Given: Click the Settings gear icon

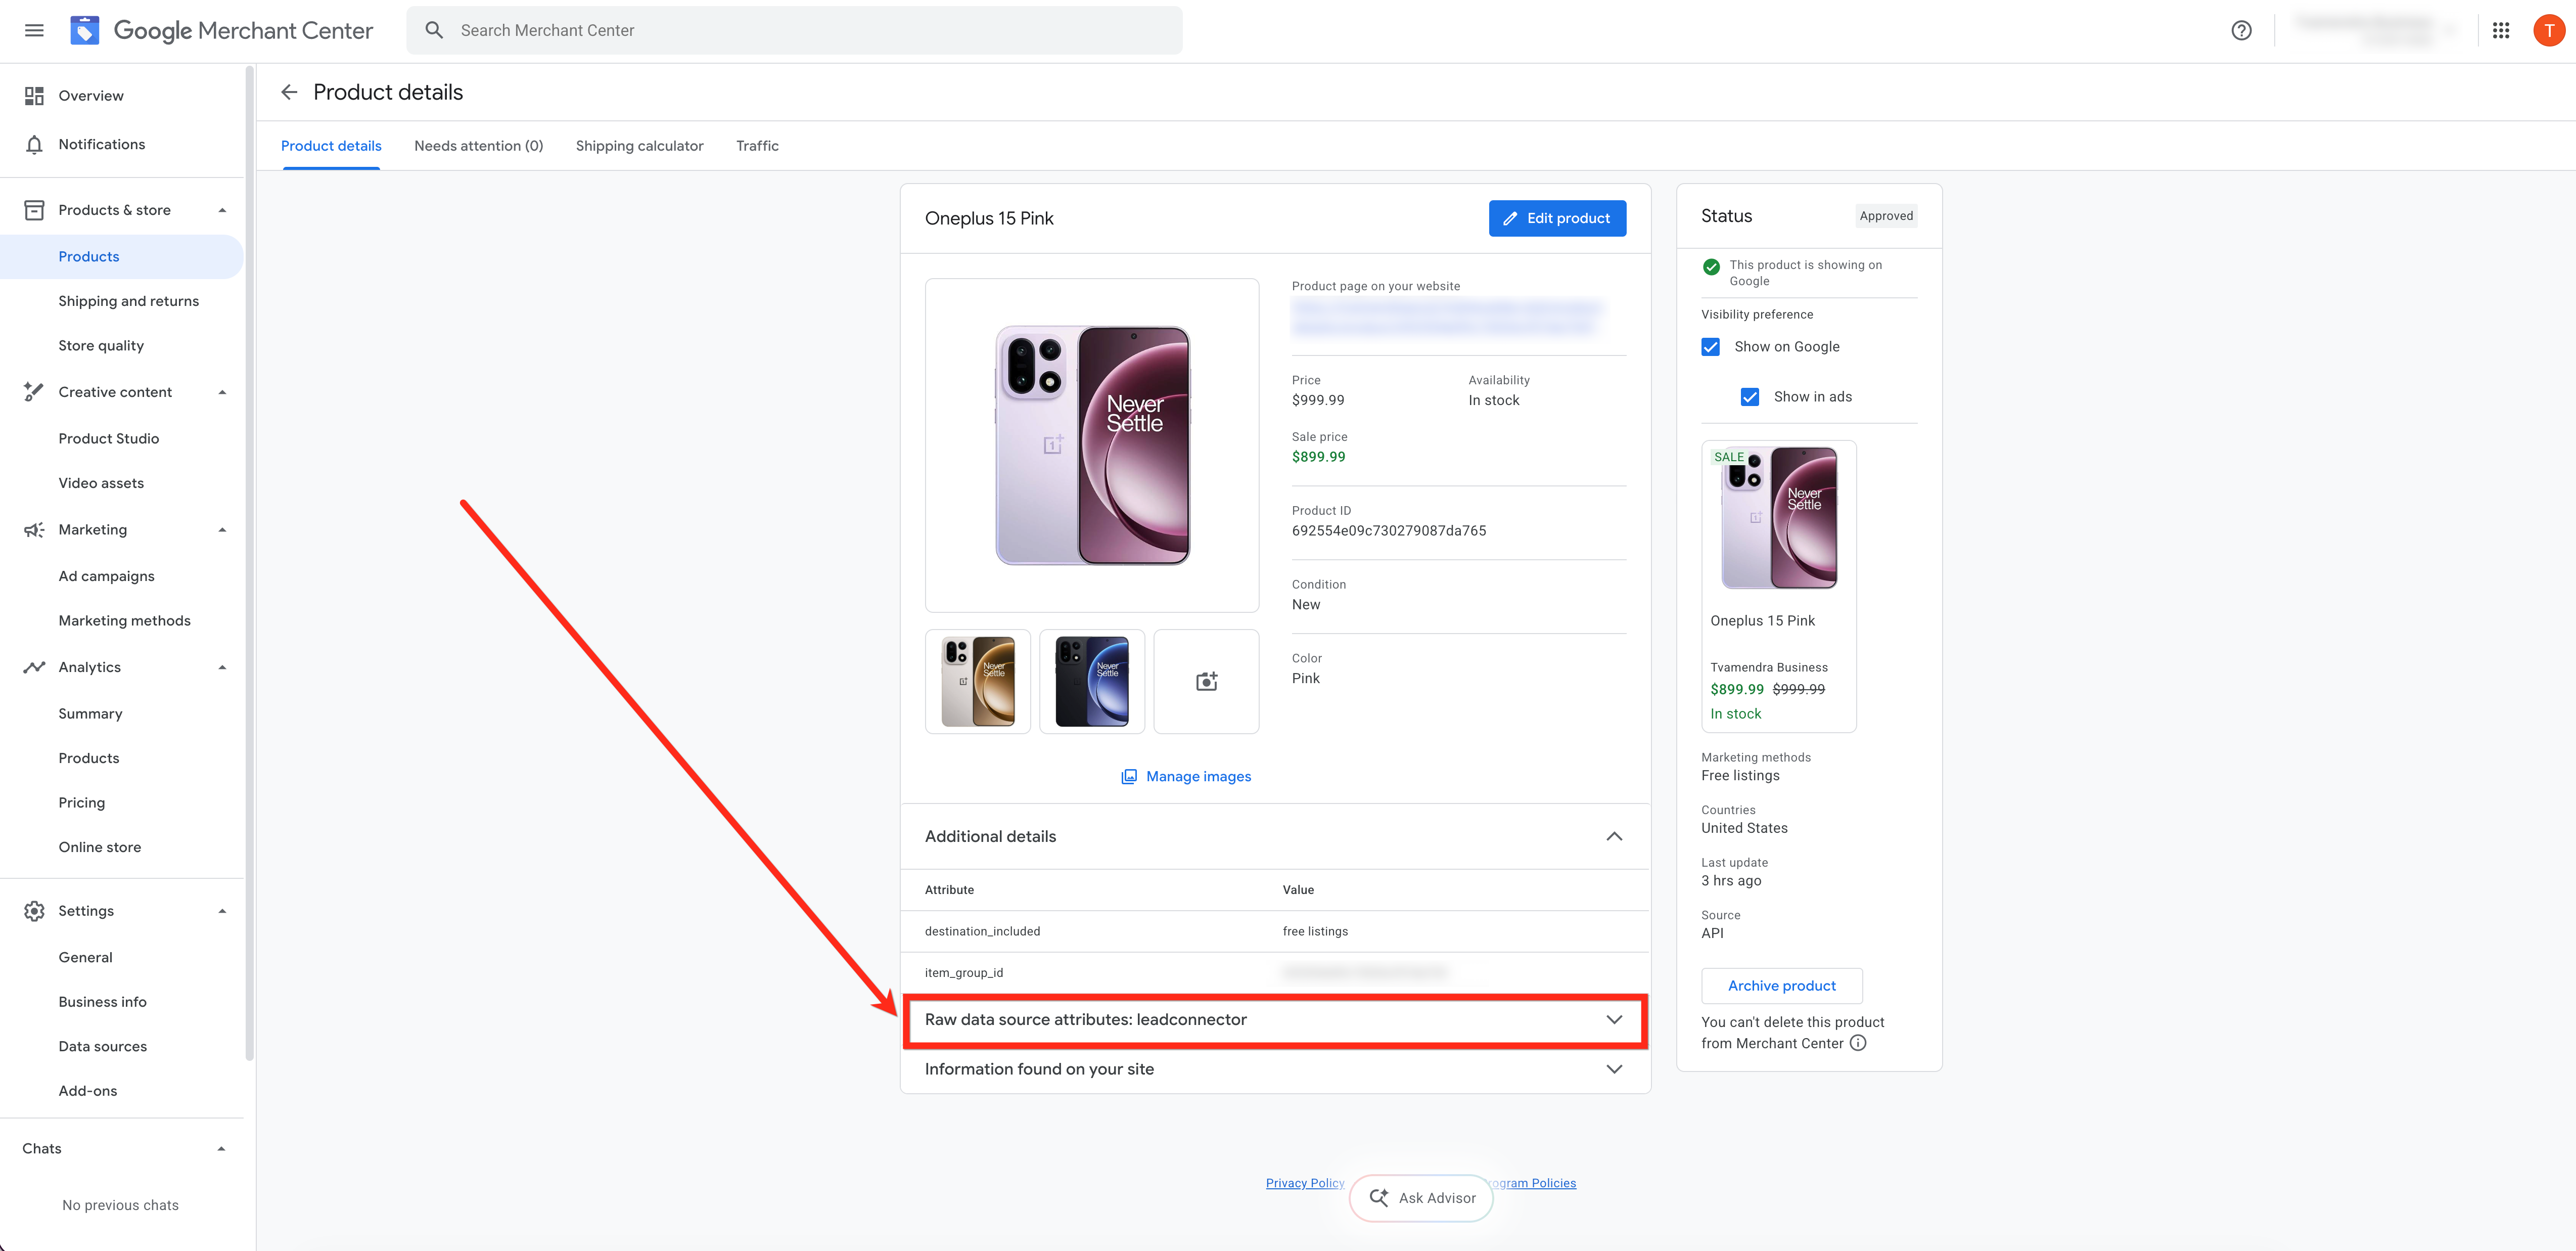Looking at the screenshot, I should coord(34,911).
